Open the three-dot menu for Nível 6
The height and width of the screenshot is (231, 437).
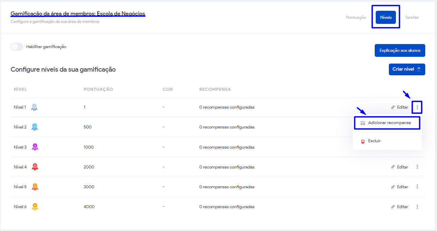click(x=417, y=206)
